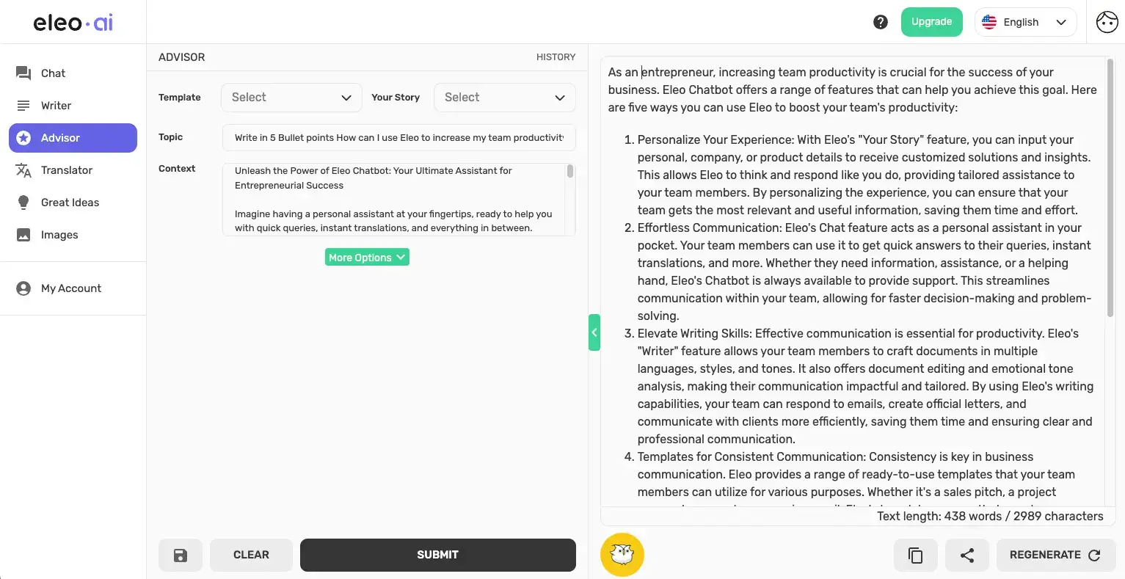This screenshot has height=579, width=1125.
Task: Open My Account settings
Action: tap(70, 288)
